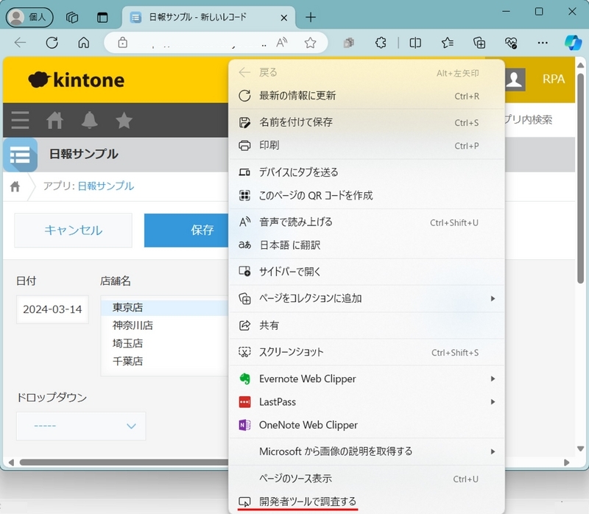Click the kintone home icon
Screen dimensions: 589x514
54,119
